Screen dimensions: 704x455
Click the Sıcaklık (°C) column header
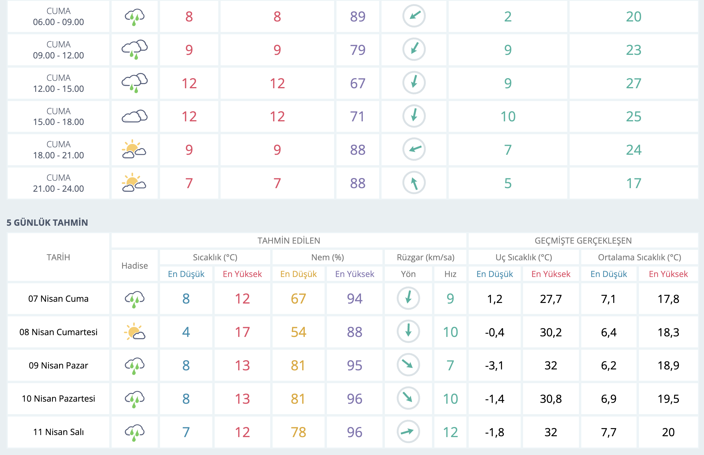click(215, 257)
